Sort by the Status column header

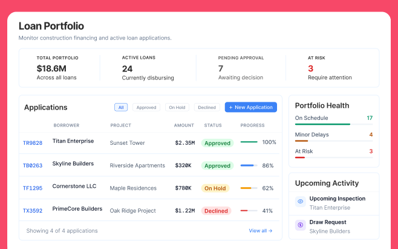[213, 125]
